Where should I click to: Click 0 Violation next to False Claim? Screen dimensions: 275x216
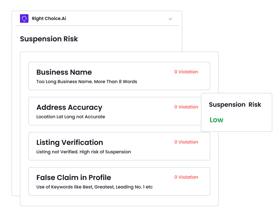[186, 177]
